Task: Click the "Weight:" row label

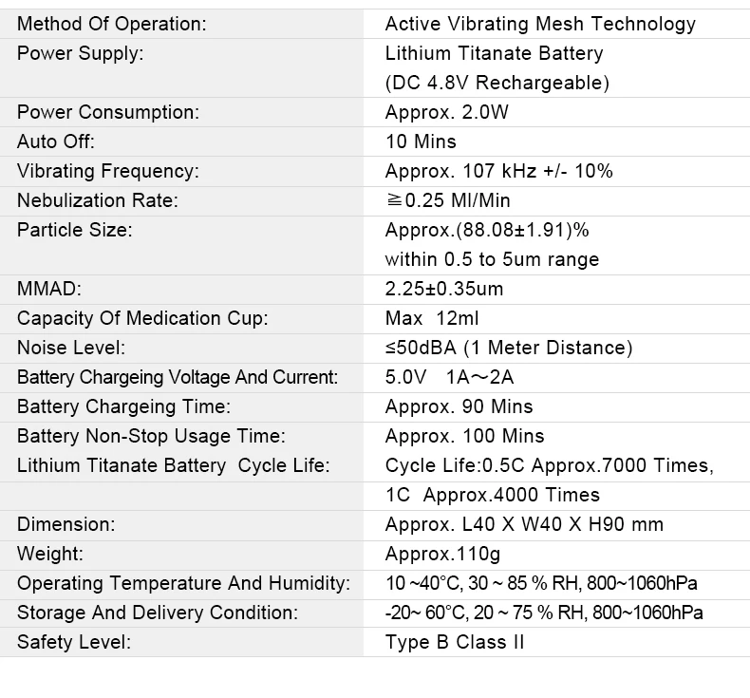Action: 50,554
